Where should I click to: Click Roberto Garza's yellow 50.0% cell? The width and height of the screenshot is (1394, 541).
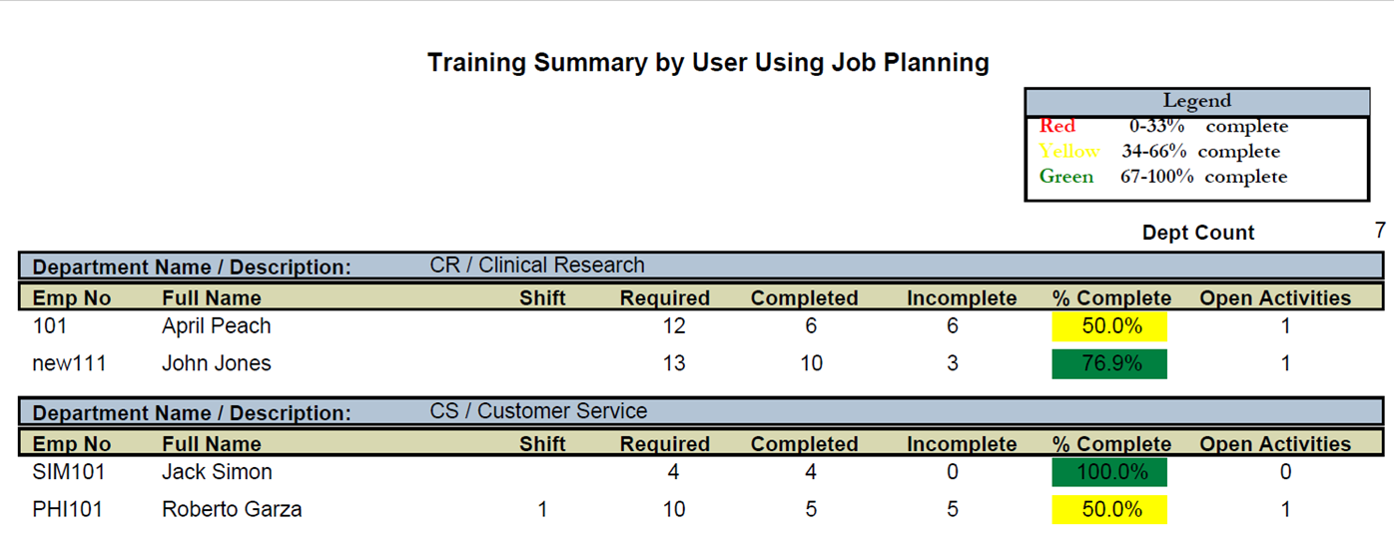pyautogui.click(x=1109, y=509)
